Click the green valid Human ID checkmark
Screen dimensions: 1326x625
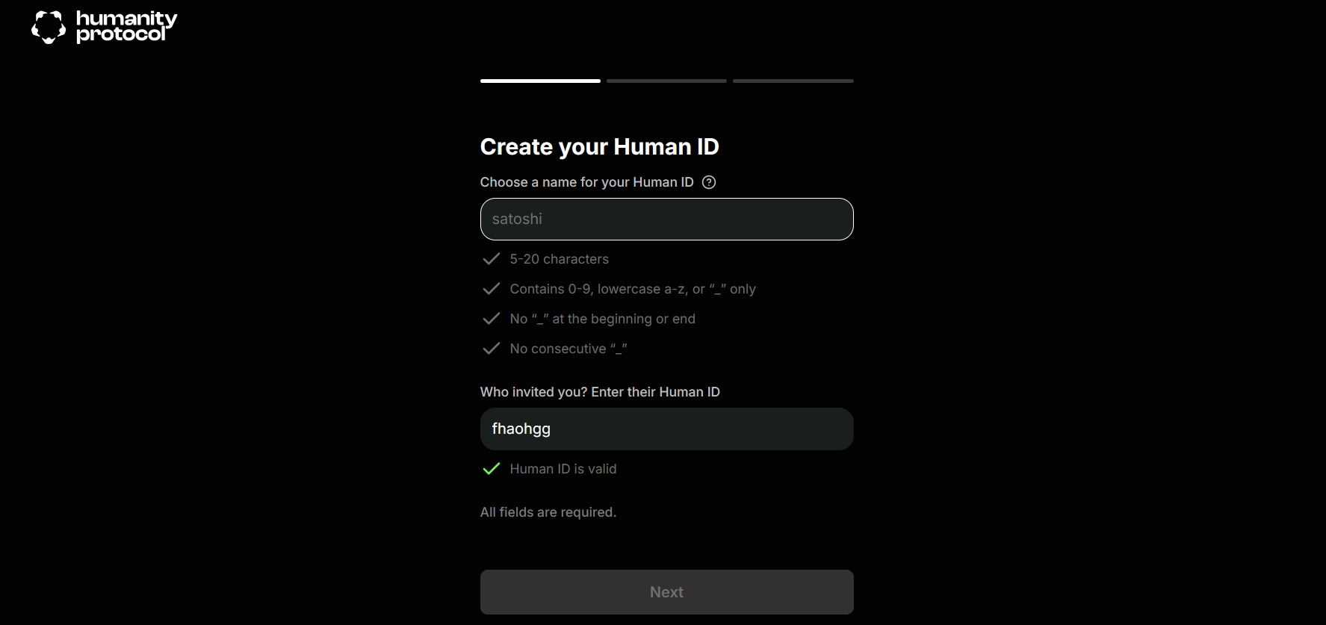(x=491, y=469)
